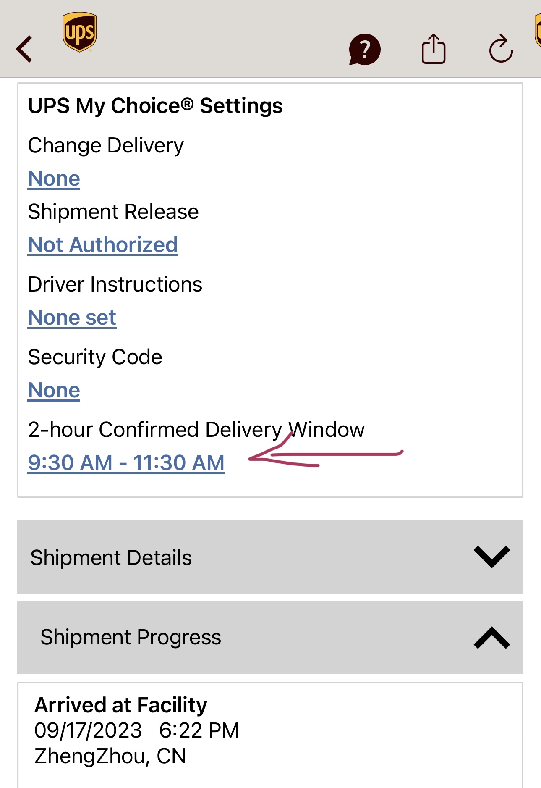Collapse Shipment Progress using the up chevron
The height and width of the screenshot is (788, 541).
491,638
